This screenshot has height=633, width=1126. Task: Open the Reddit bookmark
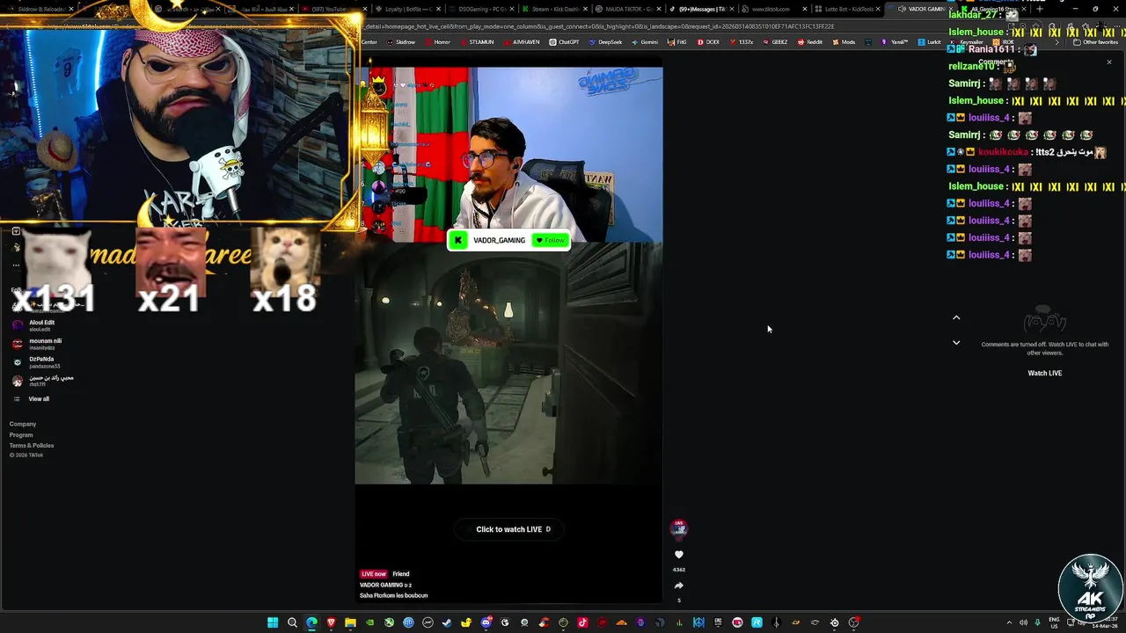coord(810,42)
